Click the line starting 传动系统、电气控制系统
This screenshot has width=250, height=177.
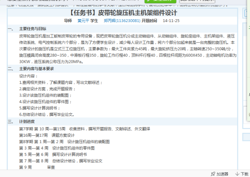(127, 43)
